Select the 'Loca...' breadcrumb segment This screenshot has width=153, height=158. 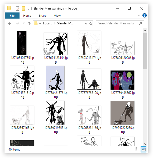click(x=47, y=23)
